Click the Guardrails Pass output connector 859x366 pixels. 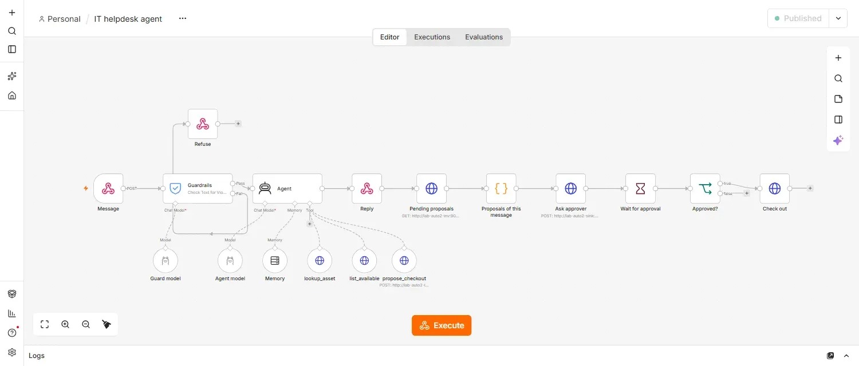pos(233,183)
